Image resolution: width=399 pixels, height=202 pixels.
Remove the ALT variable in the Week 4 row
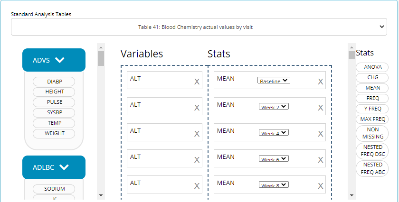tap(197, 134)
